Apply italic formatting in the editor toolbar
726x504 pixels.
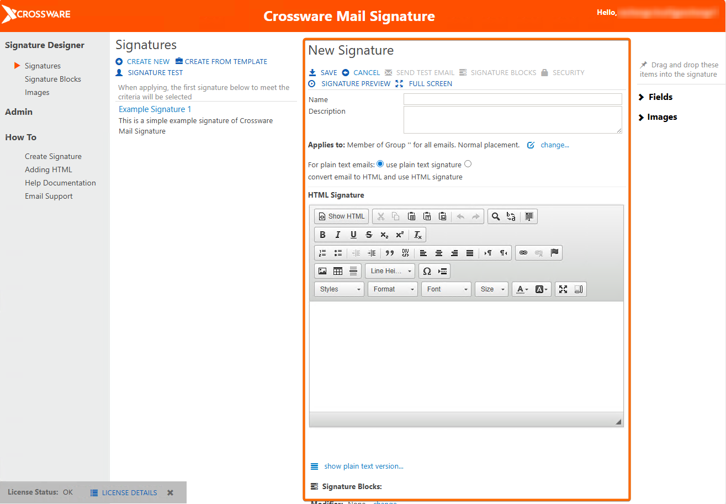point(338,235)
